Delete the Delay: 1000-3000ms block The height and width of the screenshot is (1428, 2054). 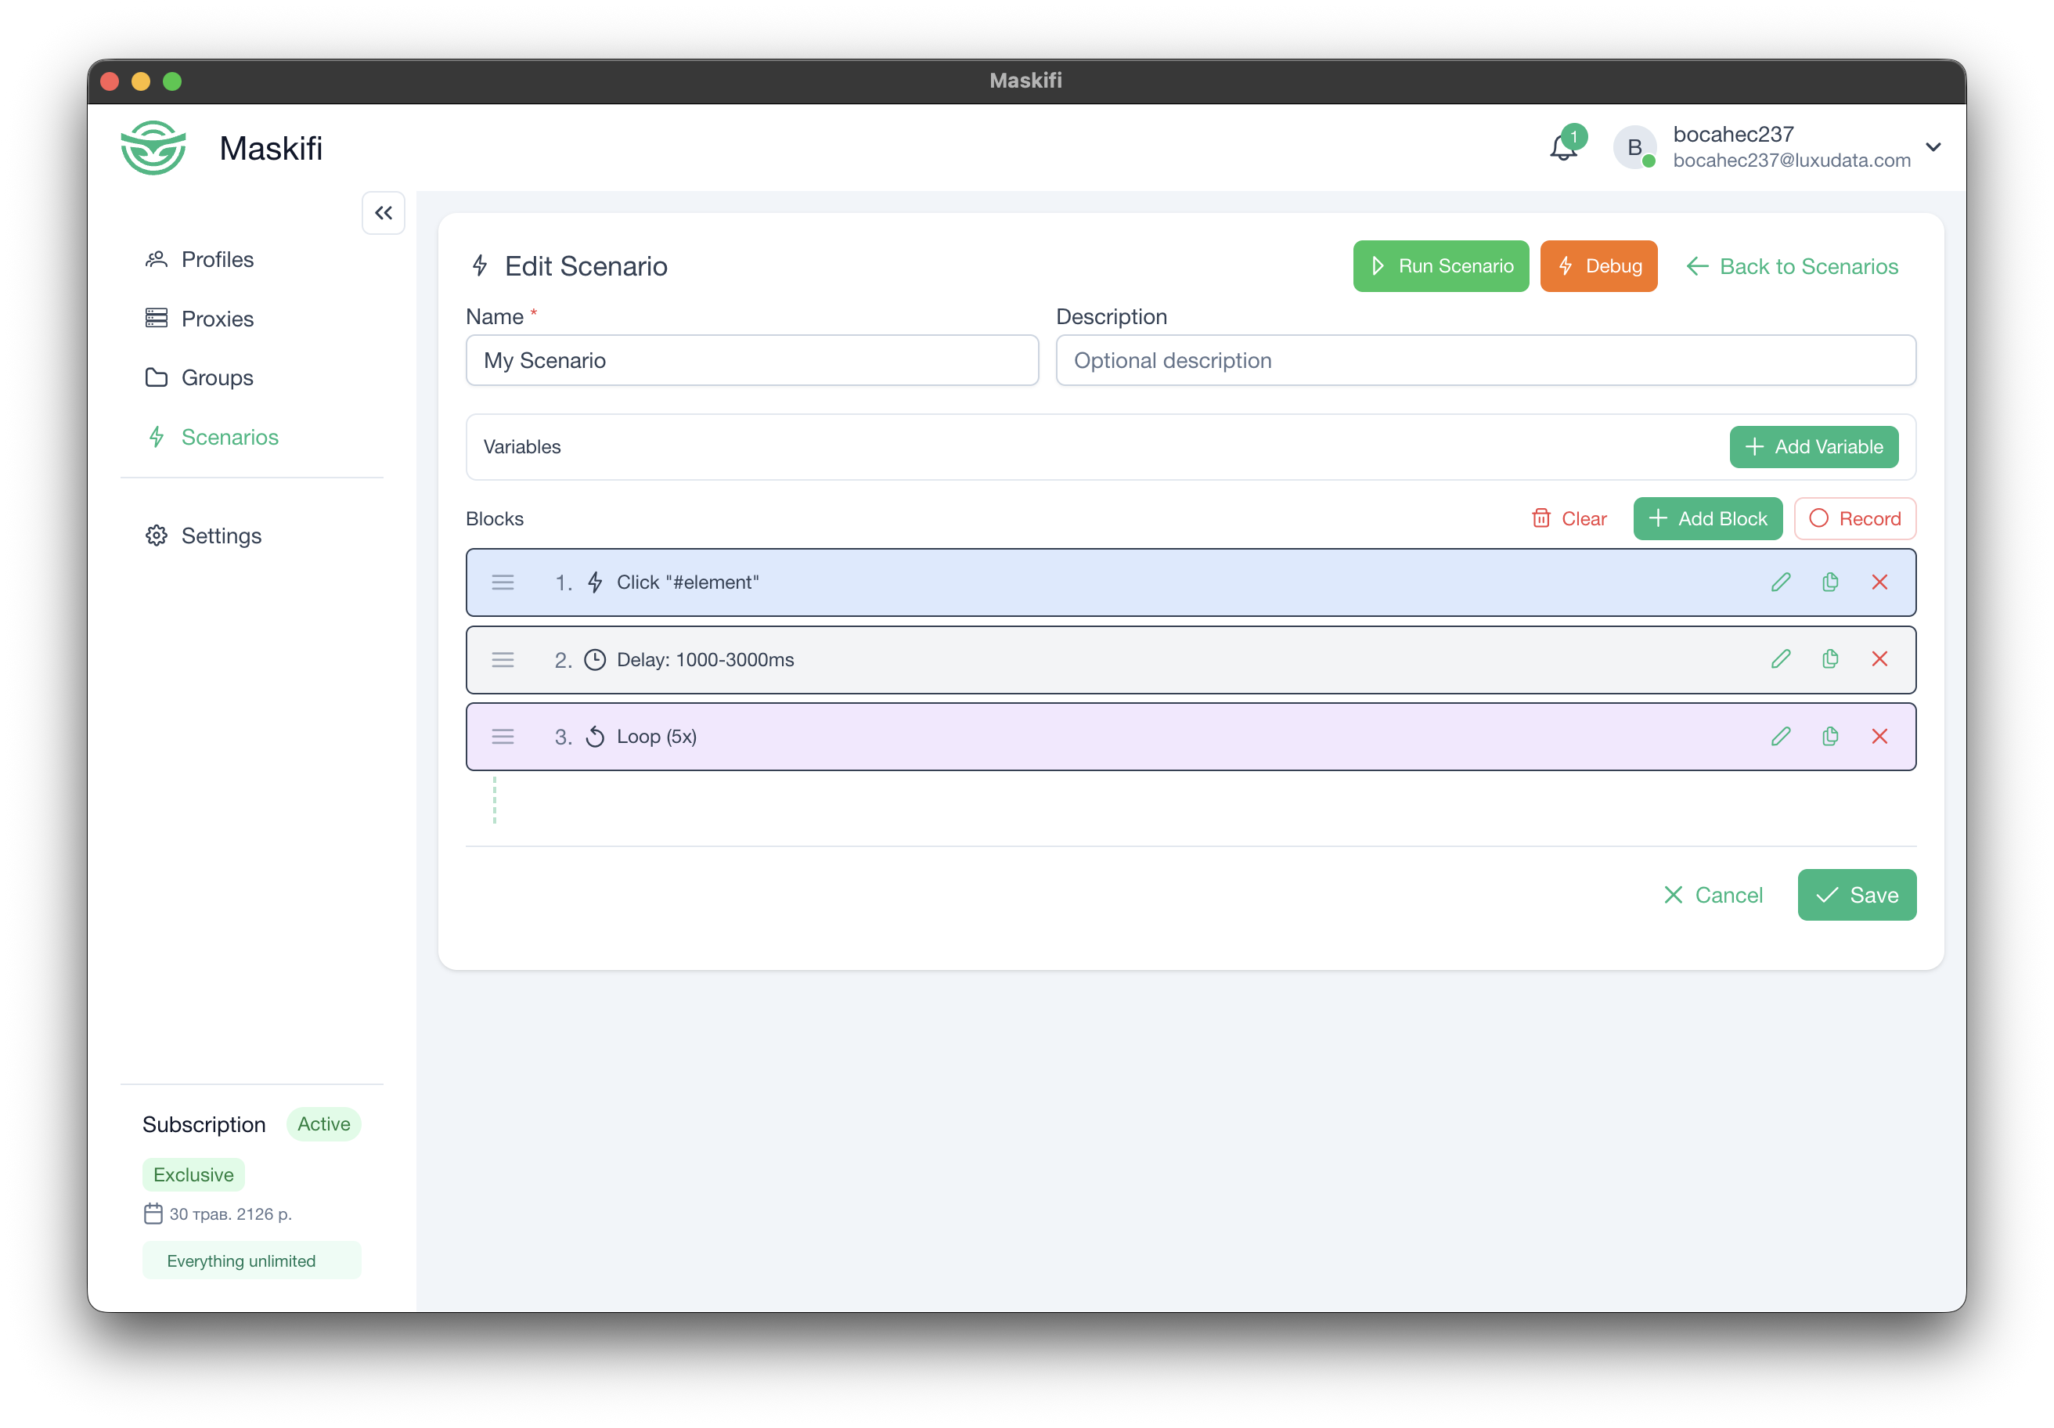(x=1879, y=659)
